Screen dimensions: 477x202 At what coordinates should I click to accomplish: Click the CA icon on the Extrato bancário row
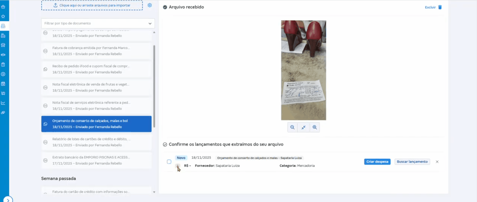[x=45, y=160]
